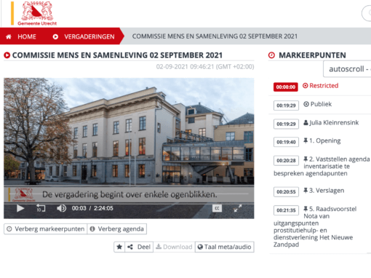Click the pin icon beside 5. Raadsvoorstel
This screenshot has height=278, width=371.
click(x=306, y=209)
